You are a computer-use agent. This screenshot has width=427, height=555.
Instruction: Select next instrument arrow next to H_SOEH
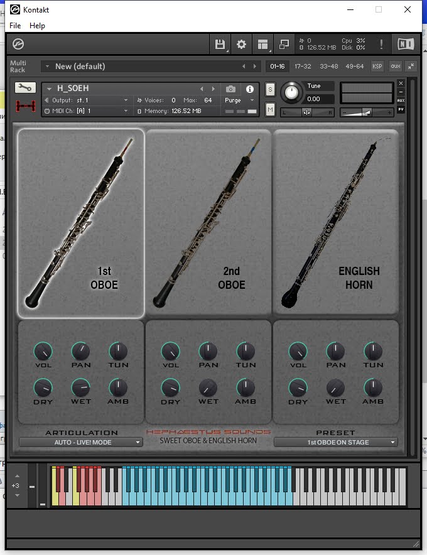point(213,89)
